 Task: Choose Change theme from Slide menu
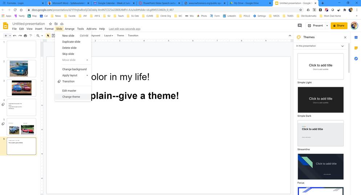pos(71,97)
